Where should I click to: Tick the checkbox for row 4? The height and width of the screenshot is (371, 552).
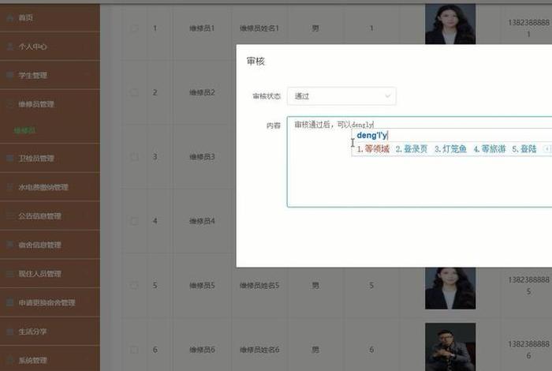134,221
